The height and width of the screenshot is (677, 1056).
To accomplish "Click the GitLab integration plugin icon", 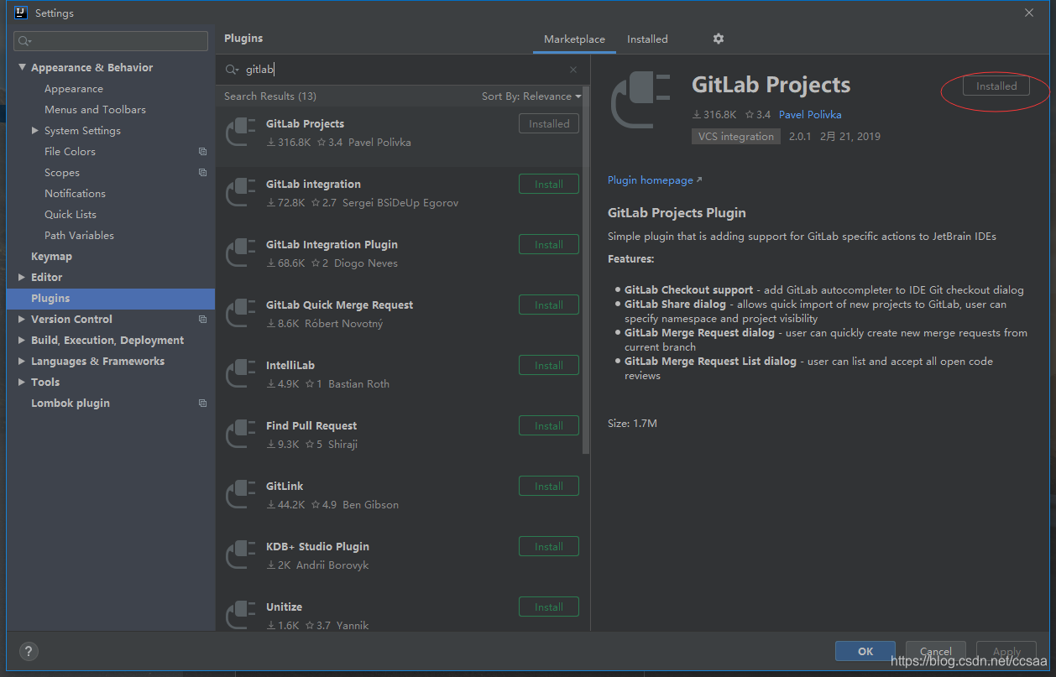I will pyautogui.click(x=241, y=193).
